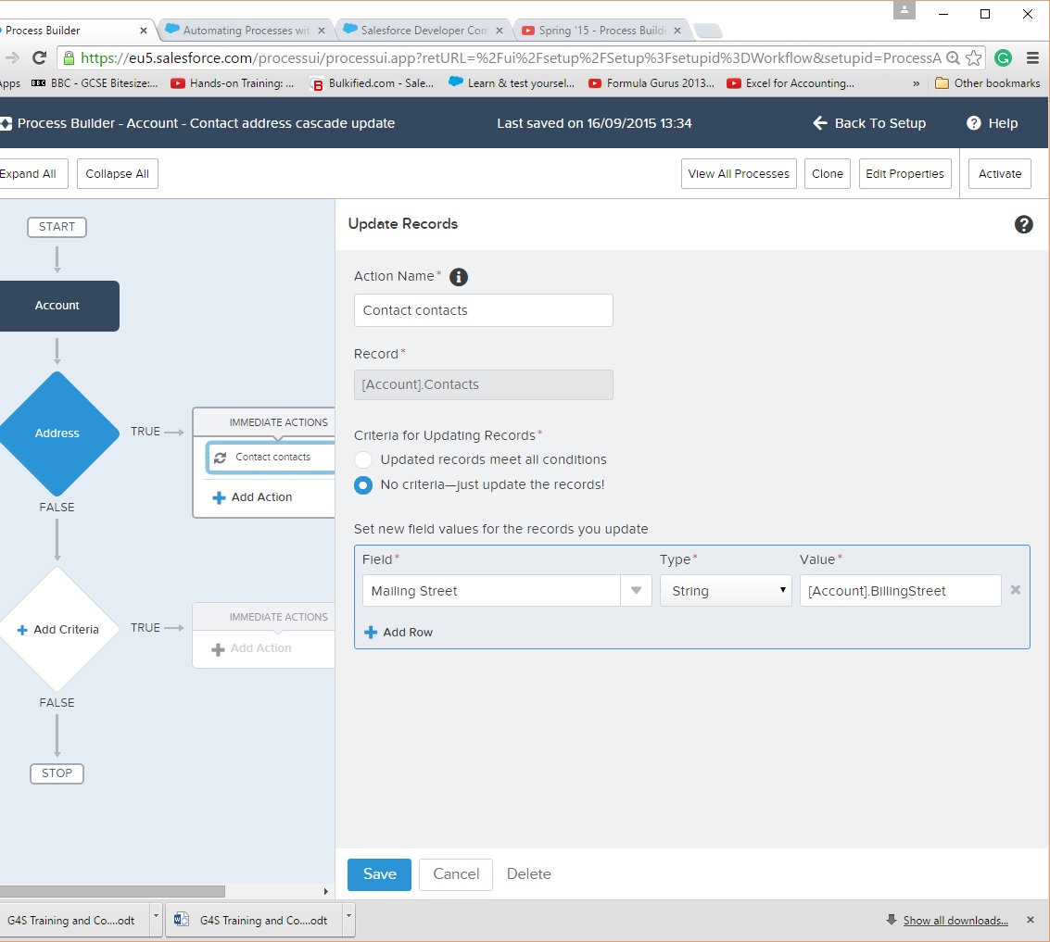This screenshot has height=942, width=1050.
Task: Open the new tab button
Action: [707, 31]
